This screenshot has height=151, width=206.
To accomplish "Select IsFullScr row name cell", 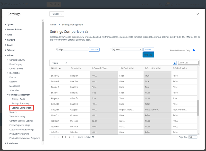I will coord(55,132).
